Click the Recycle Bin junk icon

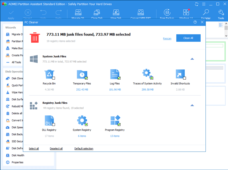49,74
